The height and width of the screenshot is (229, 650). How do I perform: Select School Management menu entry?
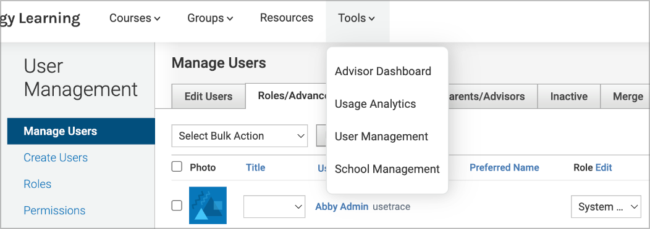coord(387,169)
